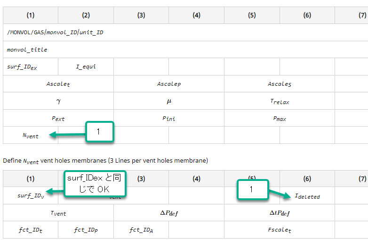
Task: Click the surf_IDex table cell
Action: pos(31,67)
